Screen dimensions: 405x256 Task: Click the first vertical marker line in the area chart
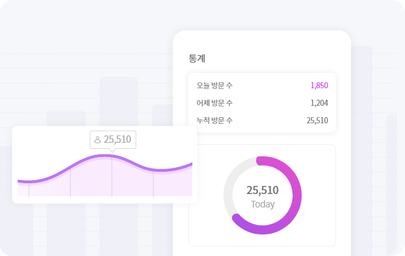click(x=29, y=190)
